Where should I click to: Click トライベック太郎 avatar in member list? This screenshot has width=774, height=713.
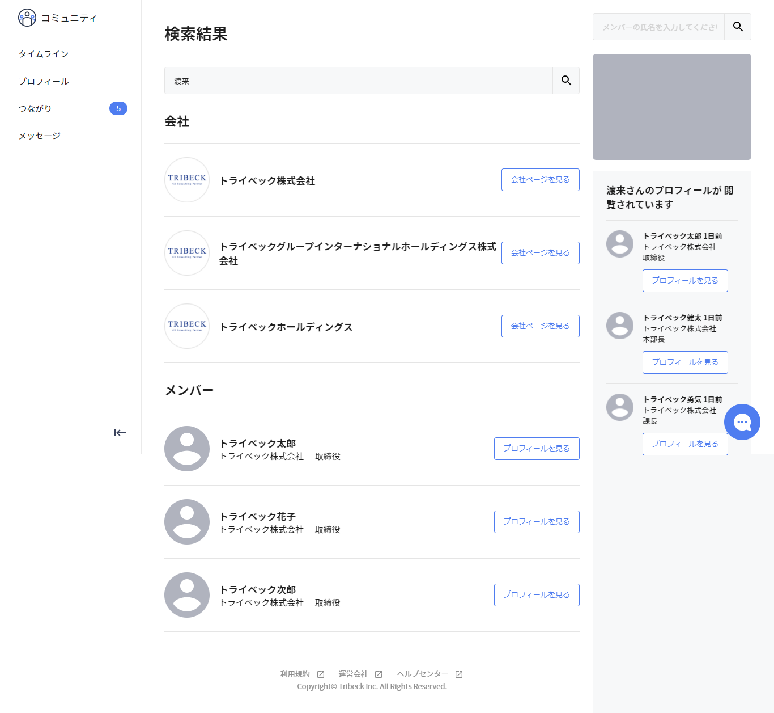187,449
